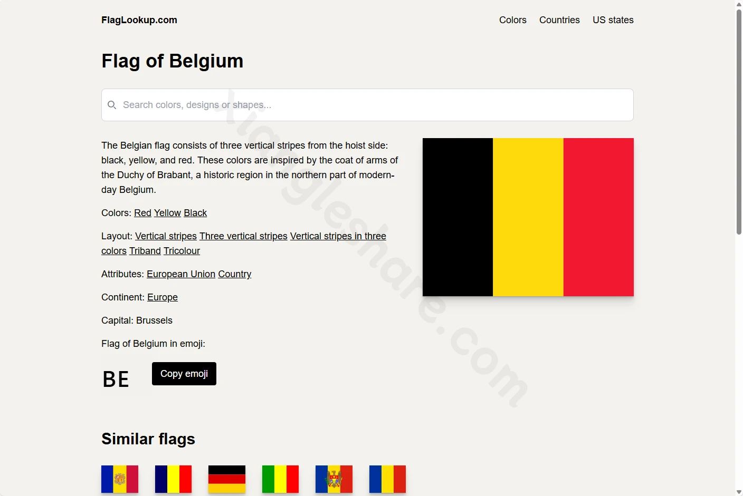Screen dimensions: 743x496
Task: Open the Mali green-yellow-red flag thumbnail
Action: [x=280, y=479]
